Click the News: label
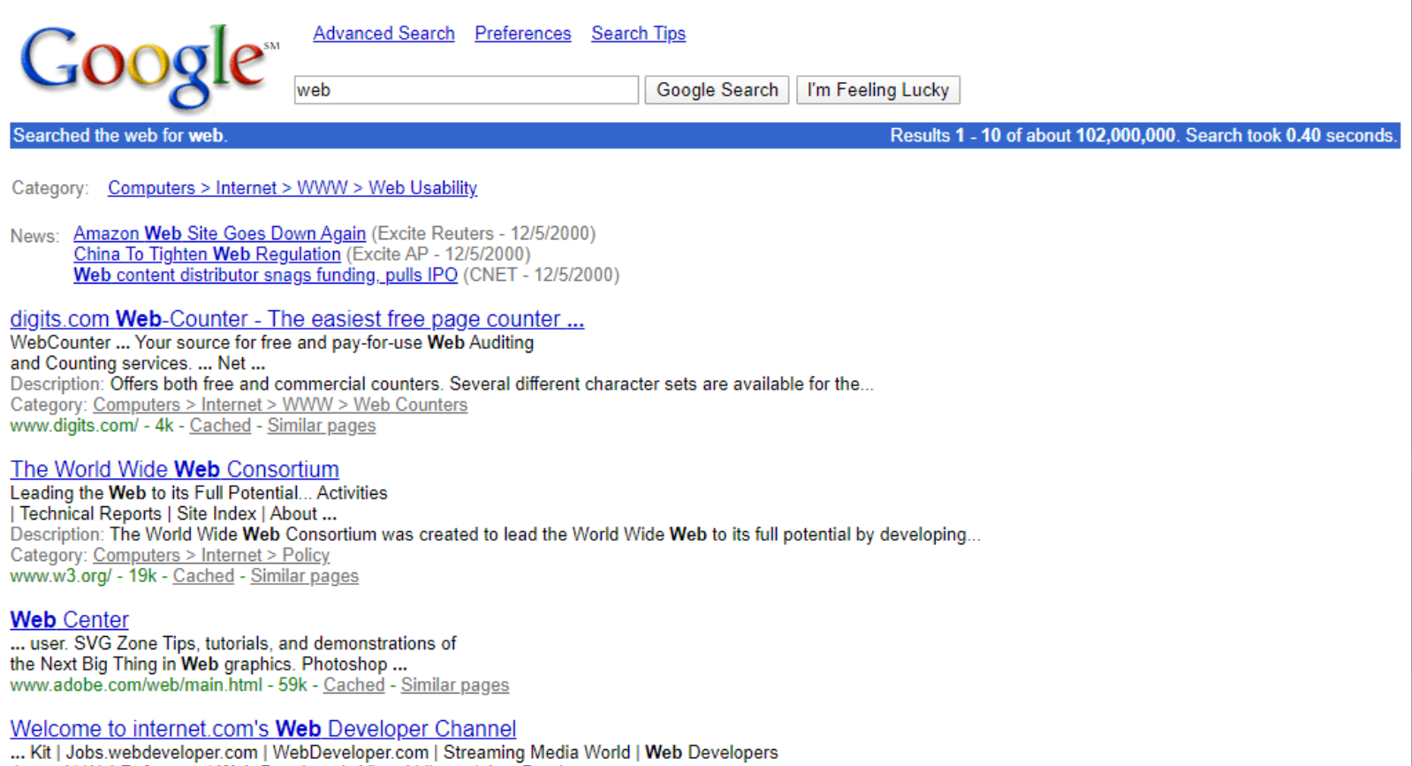Image resolution: width=1412 pixels, height=766 pixels. tap(34, 236)
